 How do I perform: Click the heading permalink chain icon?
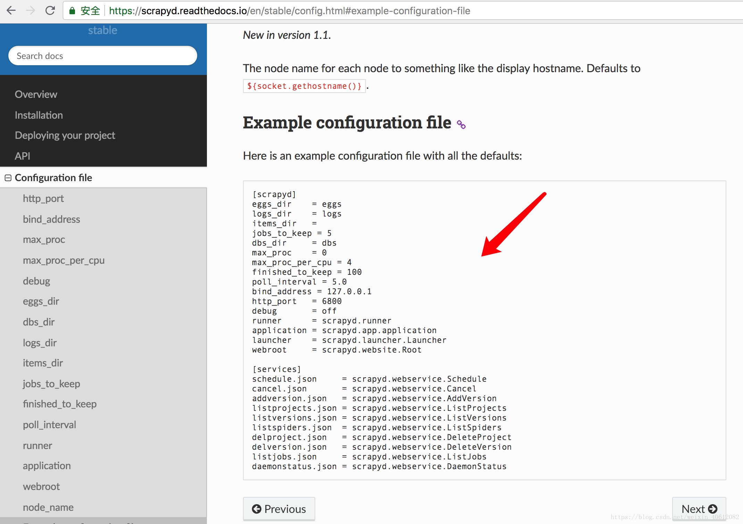461,124
